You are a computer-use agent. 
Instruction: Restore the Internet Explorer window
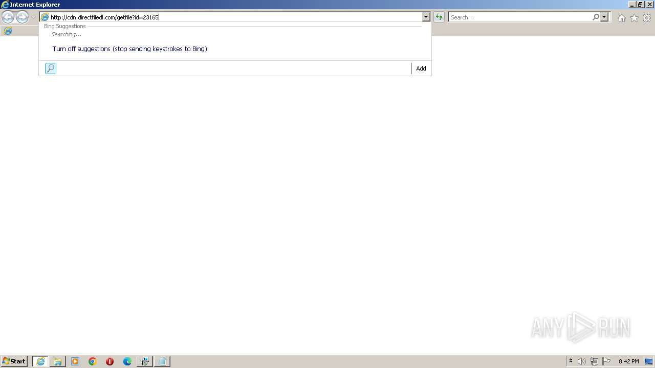pos(640,5)
